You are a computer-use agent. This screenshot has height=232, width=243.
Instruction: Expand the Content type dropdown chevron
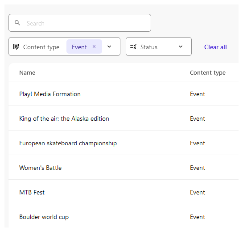109,46
